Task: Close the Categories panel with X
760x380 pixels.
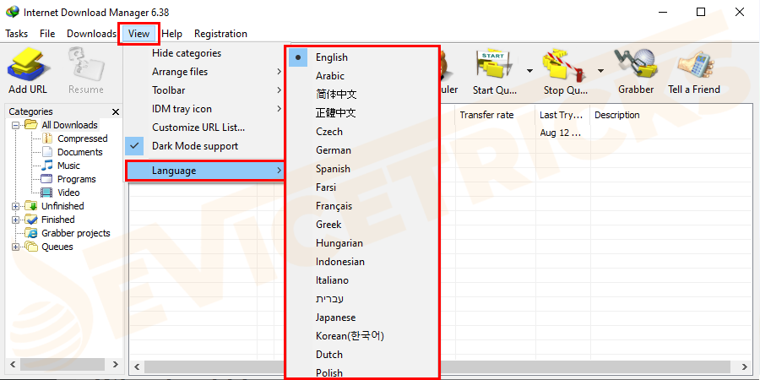Action: (116, 112)
